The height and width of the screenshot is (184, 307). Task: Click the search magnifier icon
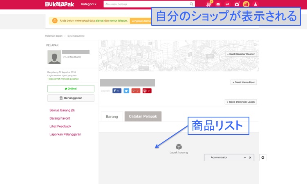pos(191,4)
